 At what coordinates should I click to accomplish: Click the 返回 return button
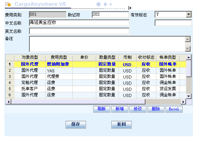click(x=122, y=125)
